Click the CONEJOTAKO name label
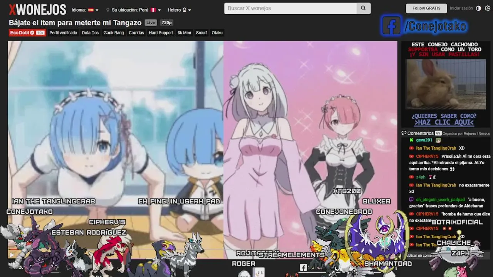The width and height of the screenshot is (493, 277). coord(30,212)
